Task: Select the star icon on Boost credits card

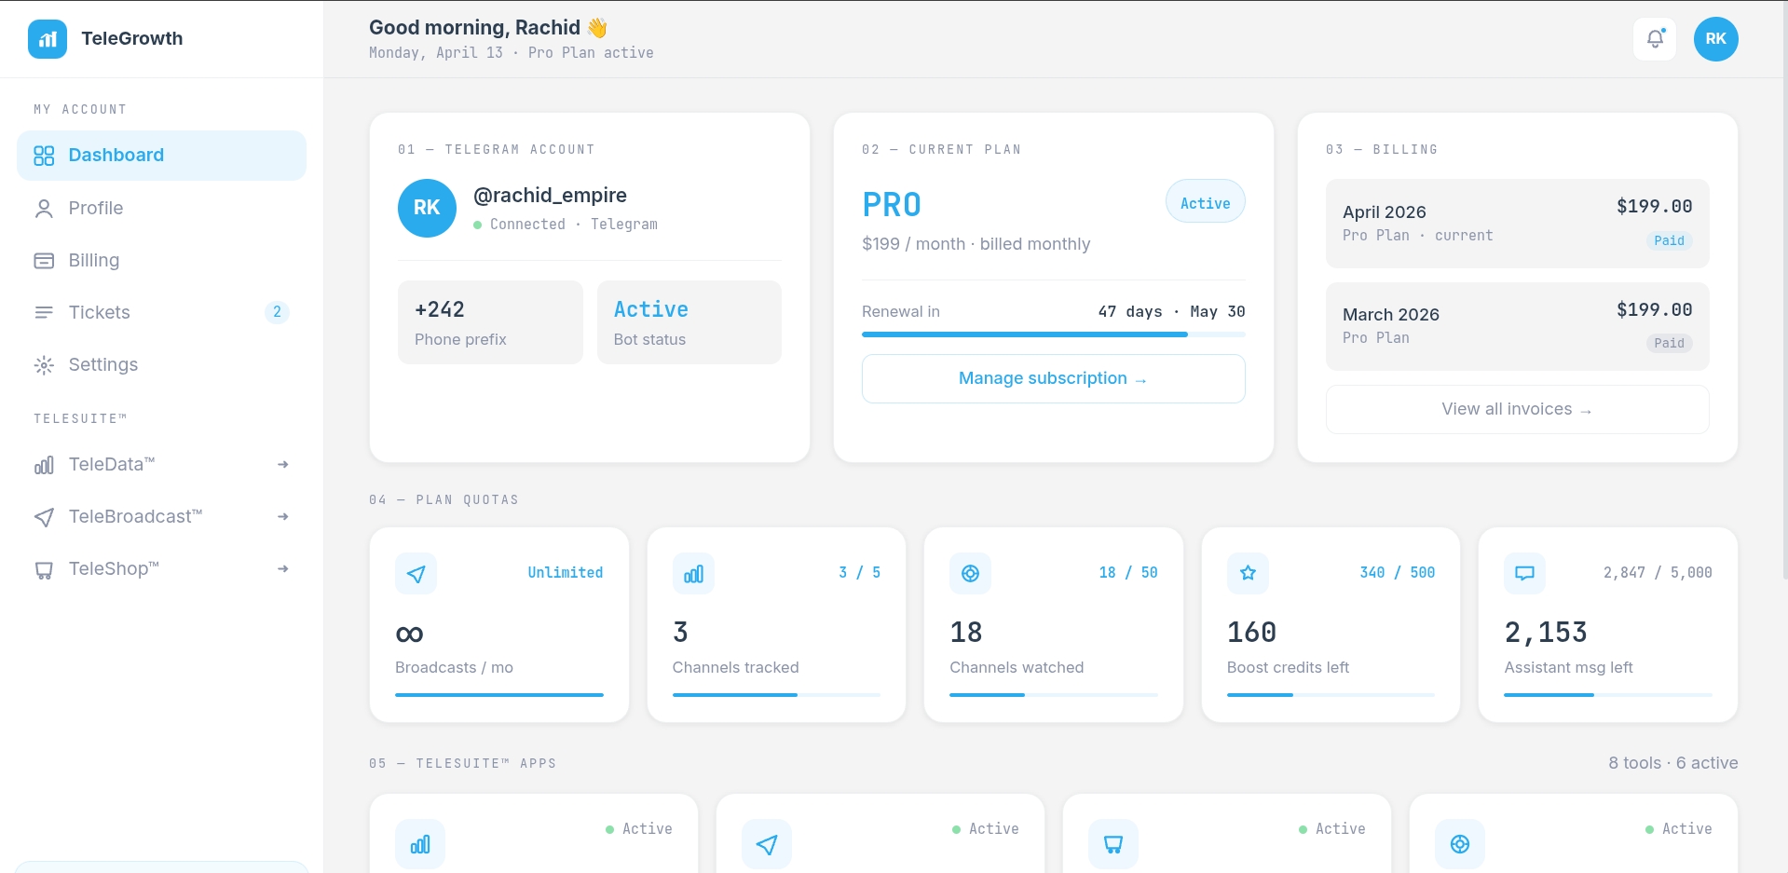Action: point(1248,573)
